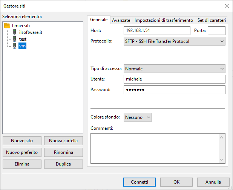
Task: Click the Duplica button
Action: point(63,164)
